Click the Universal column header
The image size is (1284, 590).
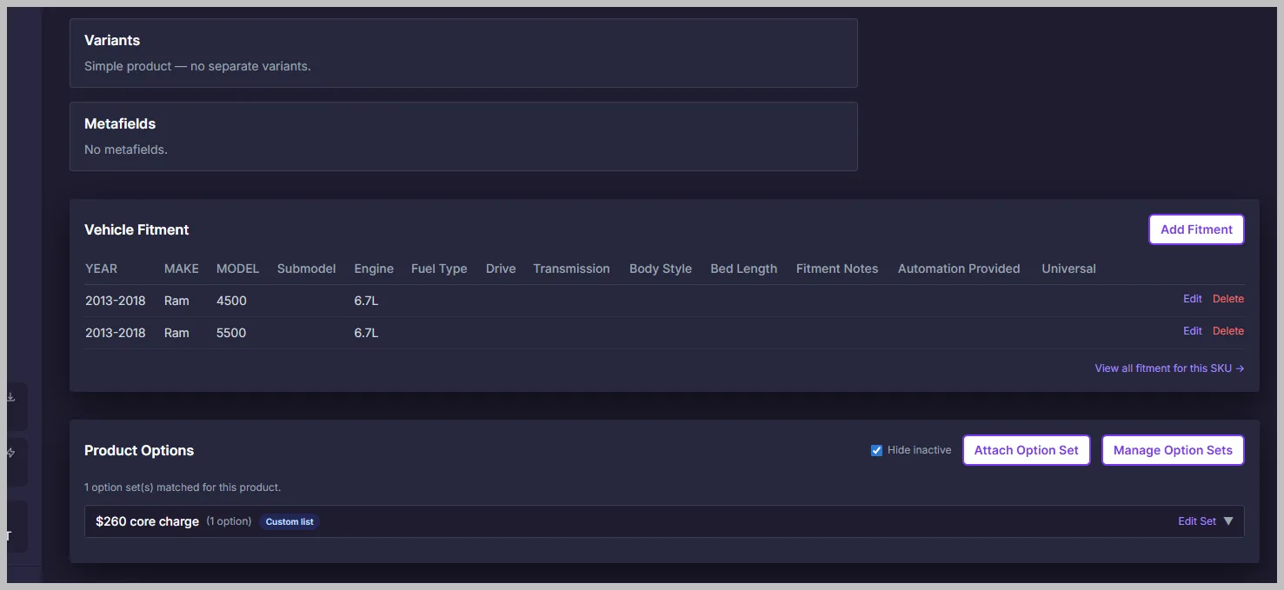coord(1068,268)
